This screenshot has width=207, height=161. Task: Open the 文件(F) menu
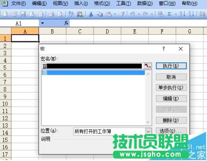point(19,3)
